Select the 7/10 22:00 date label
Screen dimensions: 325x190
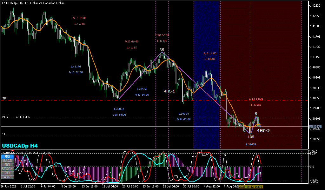tap(76, 72)
